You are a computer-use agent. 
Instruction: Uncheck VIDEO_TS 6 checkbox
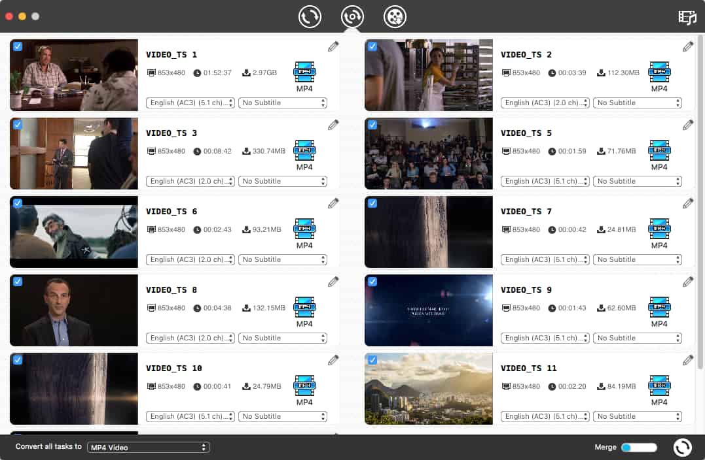(x=18, y=203)
